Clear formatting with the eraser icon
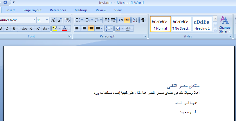 click(x=67, y=20)
